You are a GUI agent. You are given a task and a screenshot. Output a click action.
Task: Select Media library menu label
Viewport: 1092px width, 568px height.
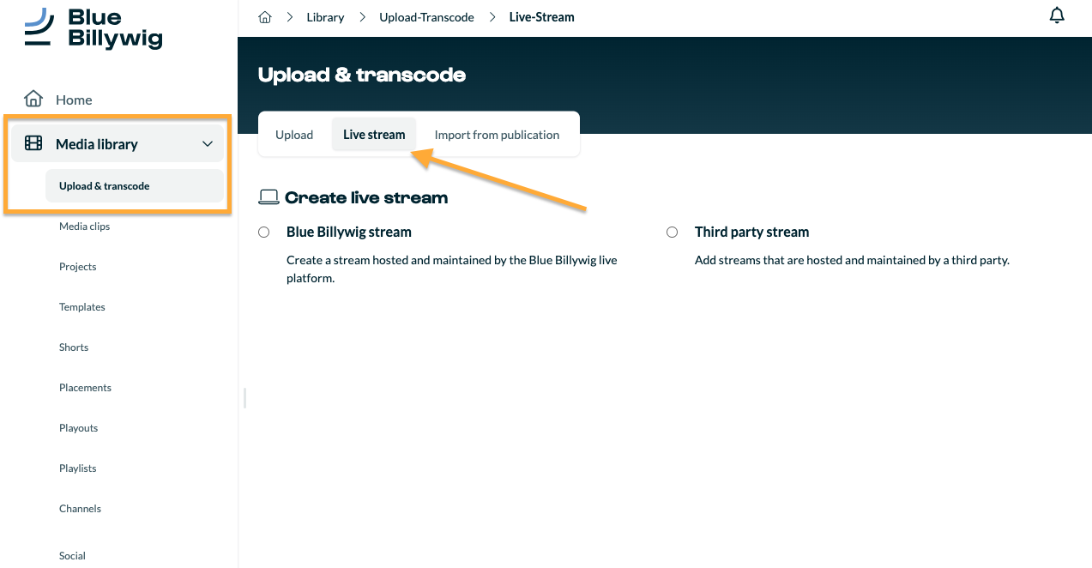click(97, 144)
